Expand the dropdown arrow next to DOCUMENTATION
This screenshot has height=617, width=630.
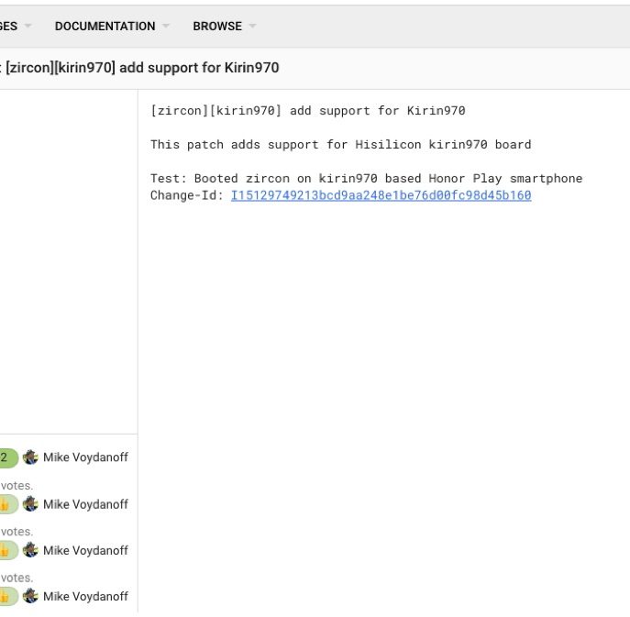coord(166,27)
